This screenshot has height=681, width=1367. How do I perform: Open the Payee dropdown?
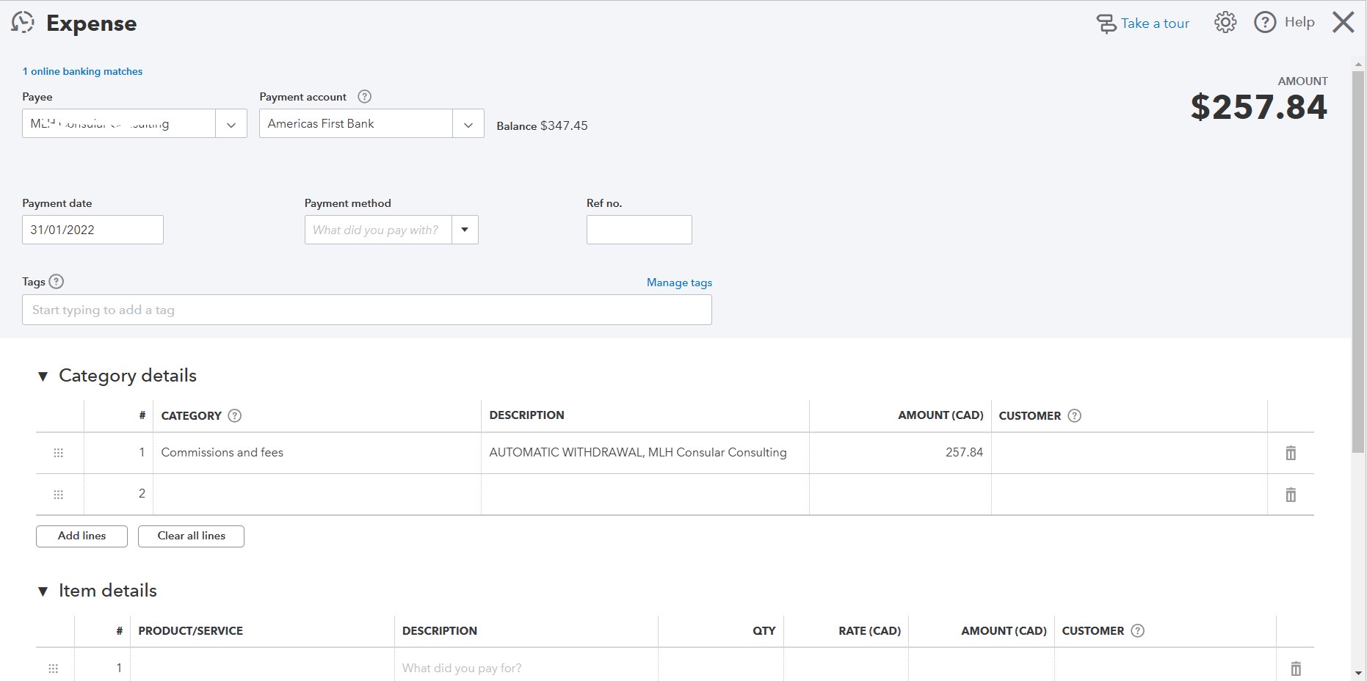tap(231, 124)
